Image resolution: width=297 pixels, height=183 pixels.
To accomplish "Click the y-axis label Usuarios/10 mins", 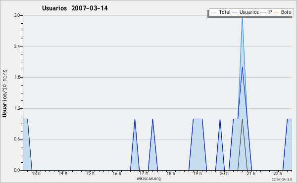I will [4, 93].
